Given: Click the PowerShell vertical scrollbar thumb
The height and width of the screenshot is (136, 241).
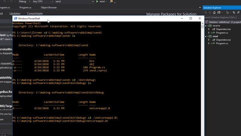Looking at the screenshot, I should tap(203, 26).
